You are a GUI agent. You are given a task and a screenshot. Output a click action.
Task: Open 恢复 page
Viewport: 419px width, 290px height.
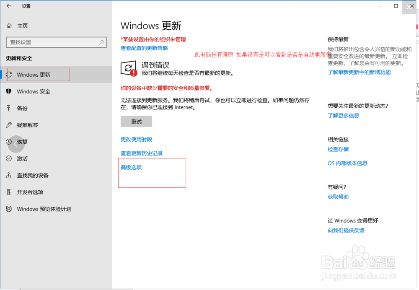56,142
